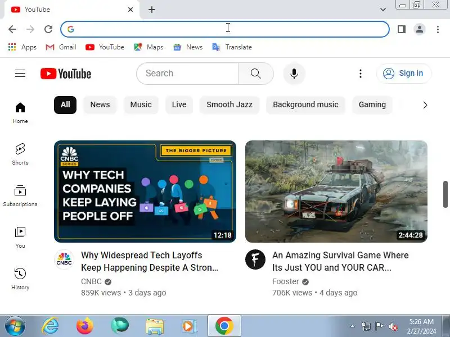Screen dimensions: 450x337
Task: Click the Chrome taskbar icon
Action: pos(224,326)
